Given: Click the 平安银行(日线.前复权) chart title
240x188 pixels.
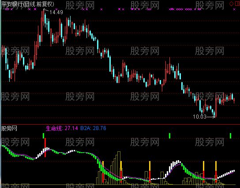Looking at the screenshot, I should coord(28,4).
